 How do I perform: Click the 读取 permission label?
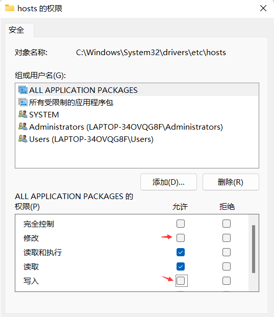pos(31,267)
